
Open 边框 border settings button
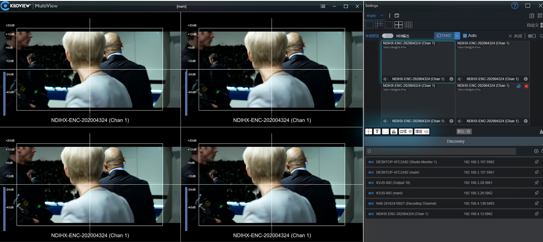[x=405, y=131]
